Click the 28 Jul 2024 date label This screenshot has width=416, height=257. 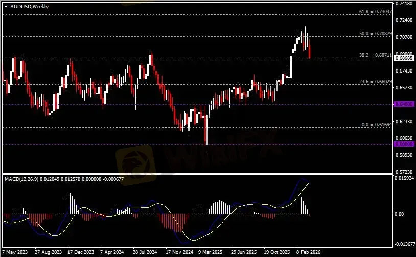tap(145, 252)
